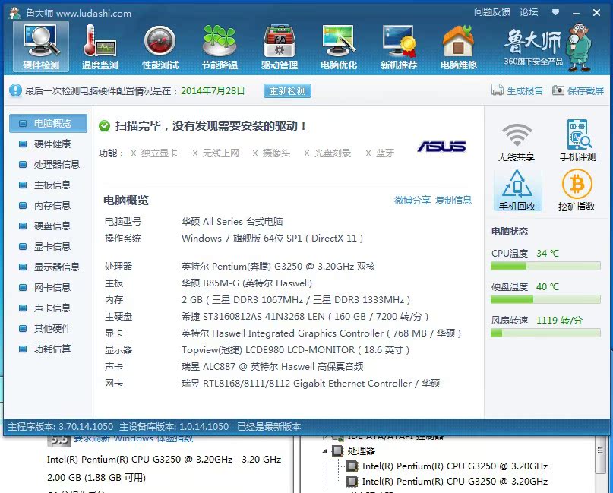The height and width of the screenshot is (493, 613).
Task: Click the CPU温度 temperature progress bar
Action: coord(545,266)
